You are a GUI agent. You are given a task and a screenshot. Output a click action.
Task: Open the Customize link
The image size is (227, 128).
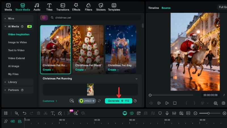(x=50, y=101)
